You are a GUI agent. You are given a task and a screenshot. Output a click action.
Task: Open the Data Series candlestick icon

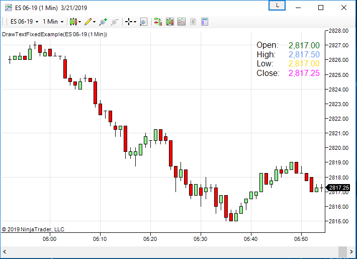click(x=170, y=22)
